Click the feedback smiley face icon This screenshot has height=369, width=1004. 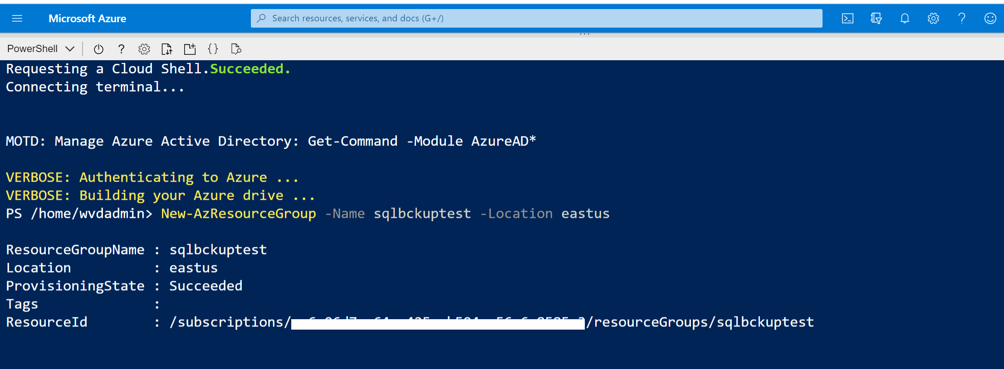(990, 19)
